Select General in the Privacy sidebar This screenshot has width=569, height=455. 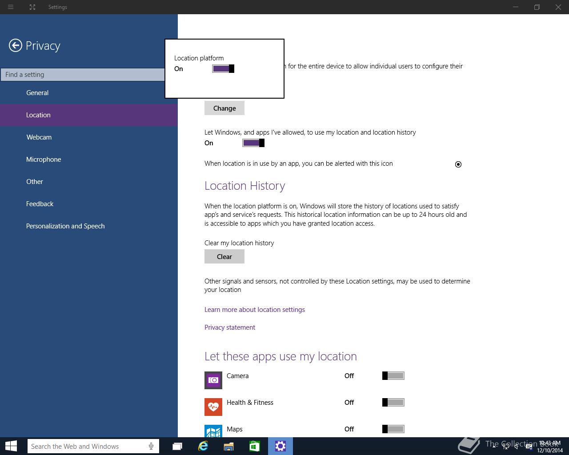pyautogui.click(x=89, y=93)
